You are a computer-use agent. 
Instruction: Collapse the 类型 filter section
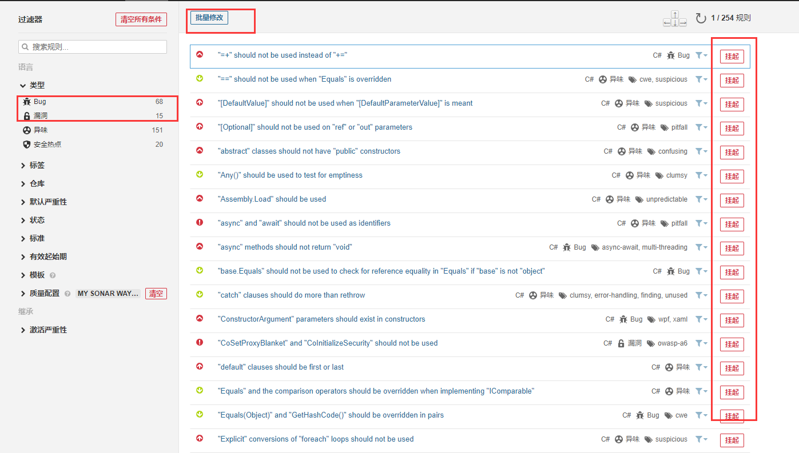click(37, 85)
